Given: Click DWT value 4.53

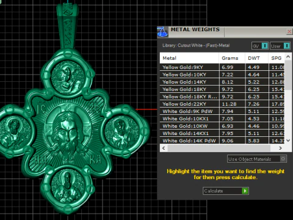Looking at the screenshot, I should (253, 119).
